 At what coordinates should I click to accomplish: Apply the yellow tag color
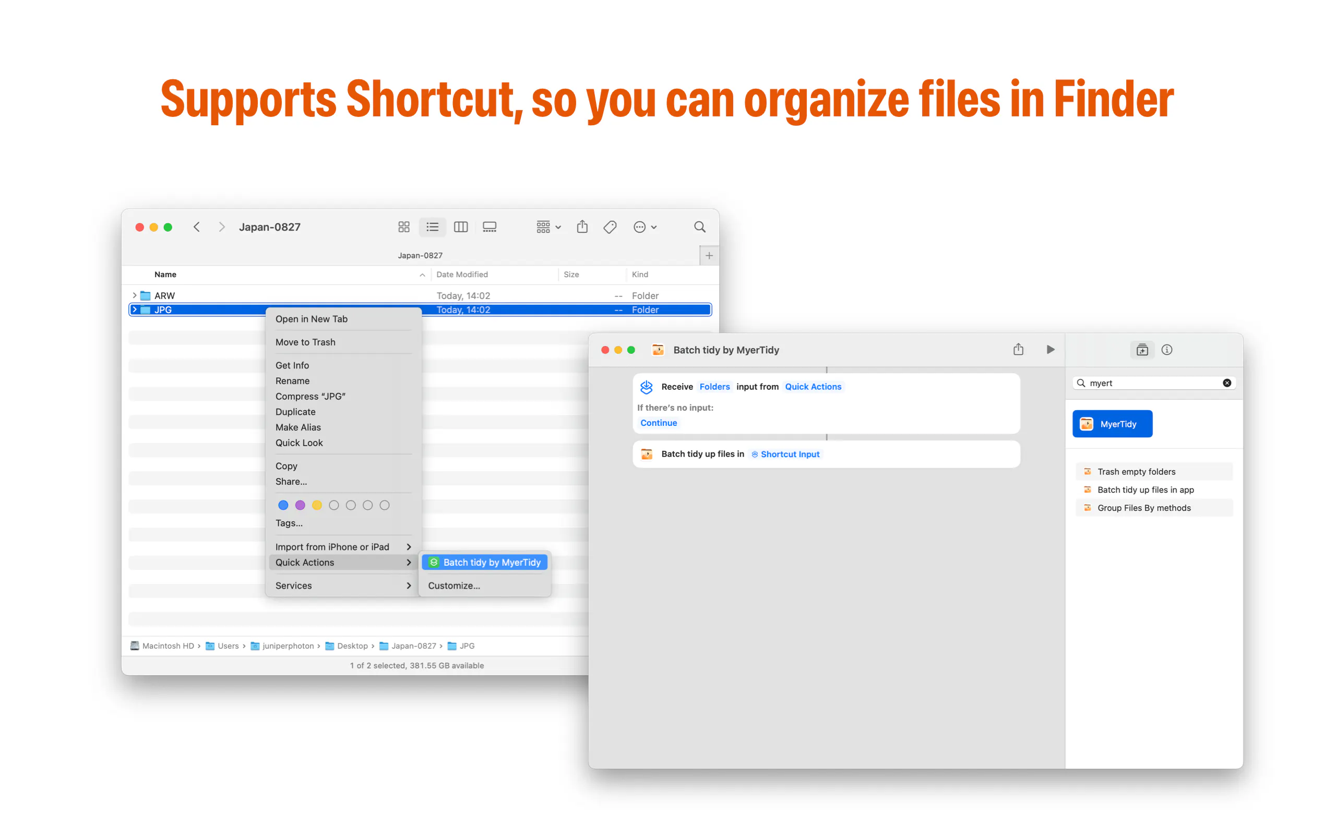(x=317, y=505)
